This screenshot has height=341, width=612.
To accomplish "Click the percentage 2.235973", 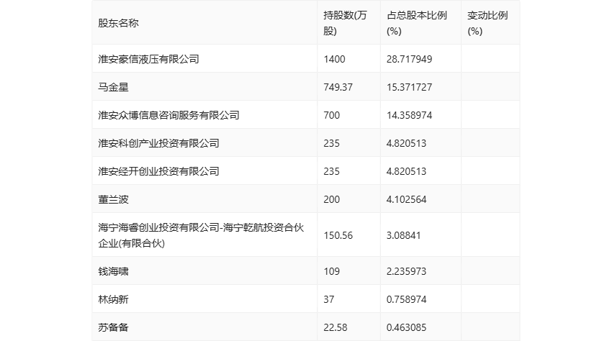I will tap(406, 271).
